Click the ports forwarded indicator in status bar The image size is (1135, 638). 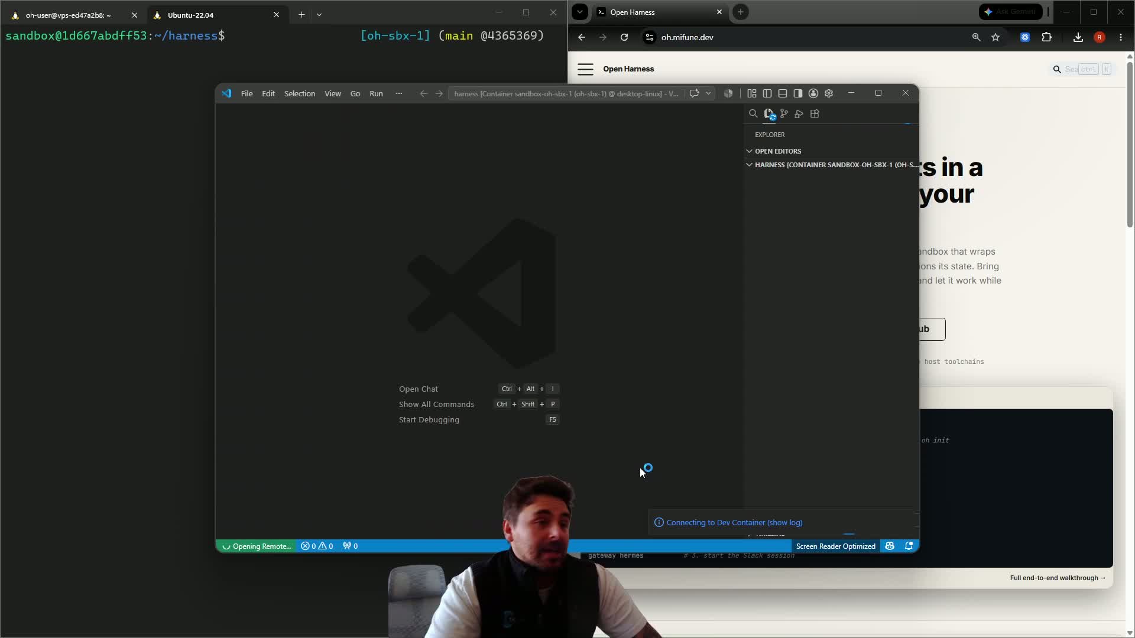click(350, 546)
